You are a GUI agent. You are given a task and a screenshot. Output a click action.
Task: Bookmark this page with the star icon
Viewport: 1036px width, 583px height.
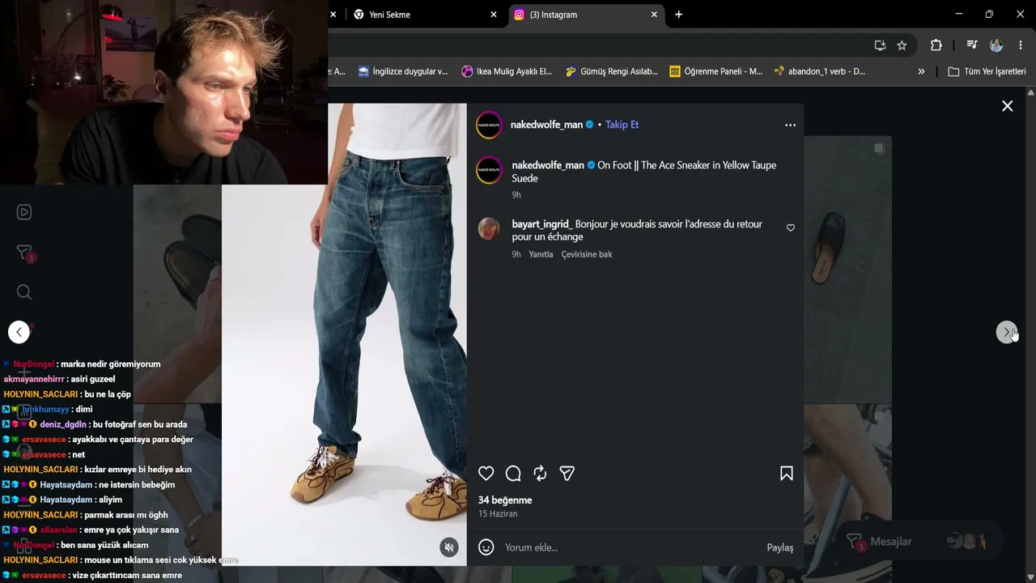point(902,45)
